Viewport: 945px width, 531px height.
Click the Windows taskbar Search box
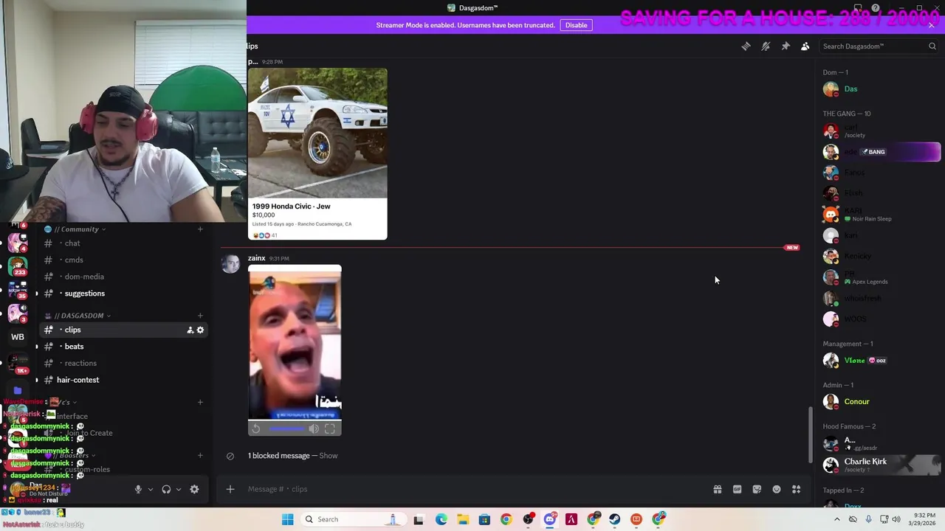pos(354,519)
